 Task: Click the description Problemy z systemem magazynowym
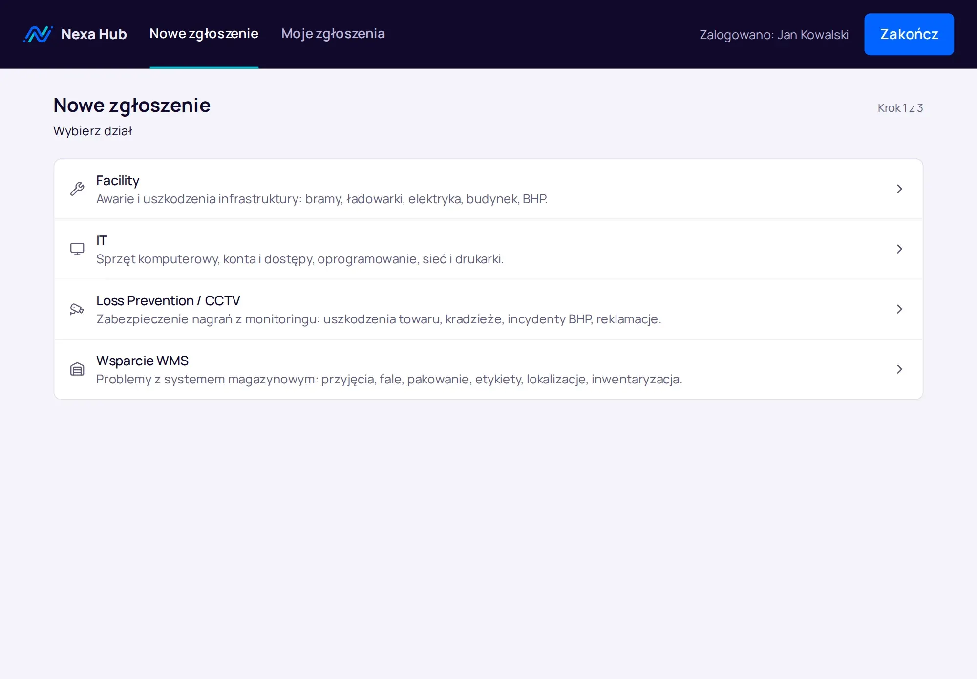click(x=389, y=380)
